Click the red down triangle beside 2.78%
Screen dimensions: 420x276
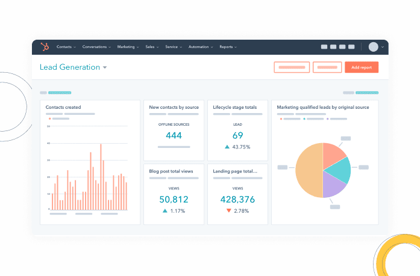(x=228, y=210)
